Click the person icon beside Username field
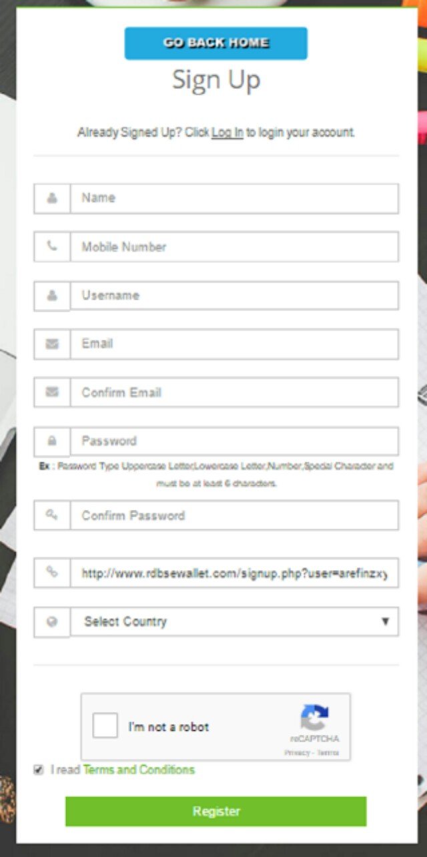427x857 pixels. [x=52, y=296]
